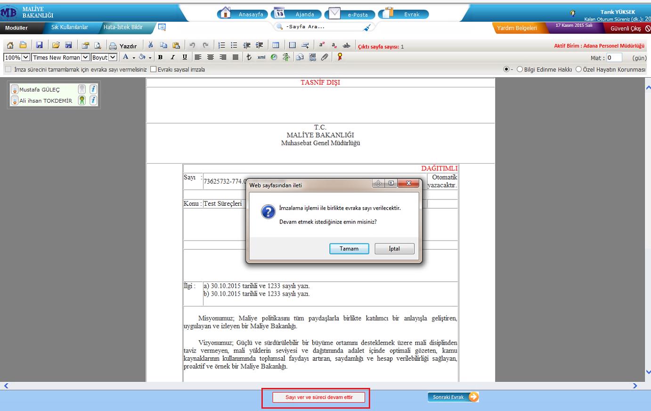
Task: Click the paperclip attachment icon
Action: click(x=325, y=57)
